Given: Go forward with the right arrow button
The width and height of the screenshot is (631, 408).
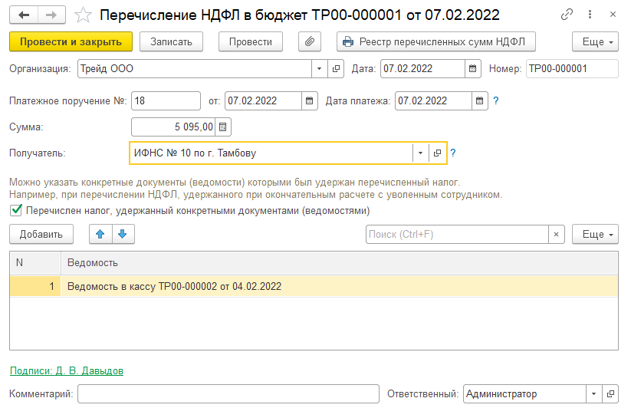Looking at the screenshot, I should click(51, 15).
